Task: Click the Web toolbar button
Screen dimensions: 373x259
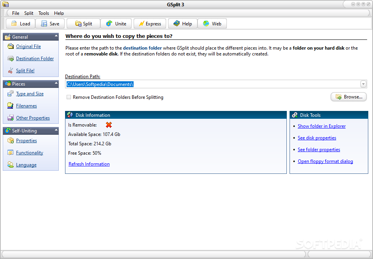Action: point(212,24)
